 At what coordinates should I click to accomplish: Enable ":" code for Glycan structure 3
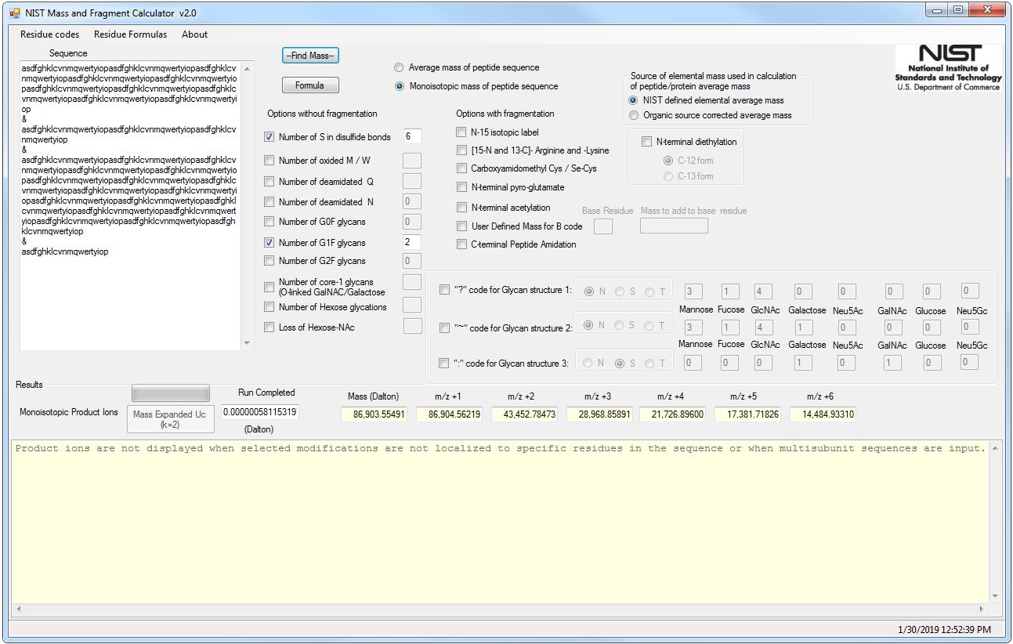pyautogui.click(x=445, y=364)
